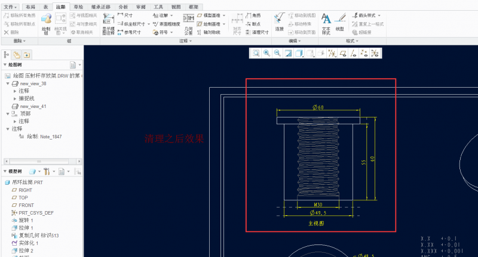The height and width of the screenshot is (257, 478).
Task: Switch to the 继承迁移 tab
Action: (100, 7)
